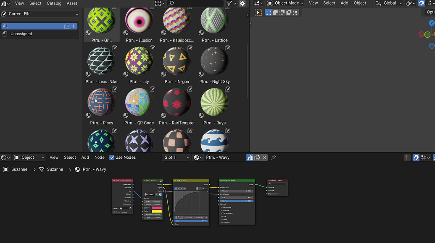This screenshot has width=435, height=243.
Task: Open the 3D viewport Object menu
Action: point(360,3)
